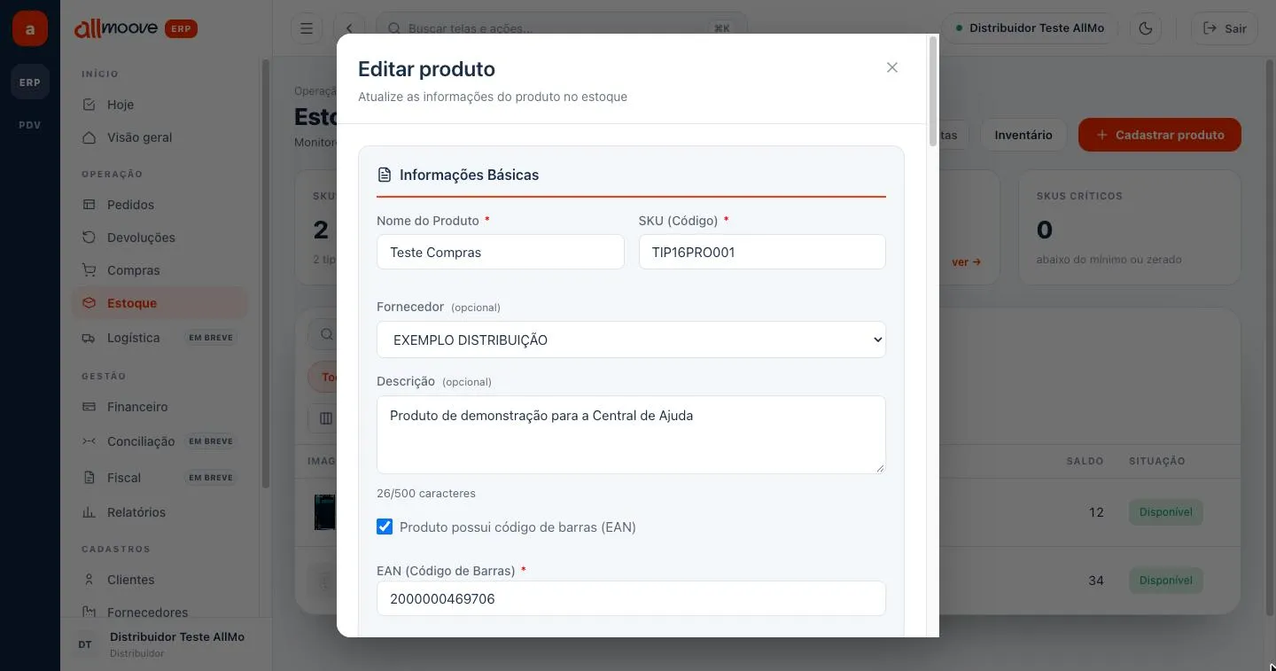Image resolution: width=1276 pixels, height=671 pixels.
Task: Click the Informações Básicas section icon
Action: 385,175
